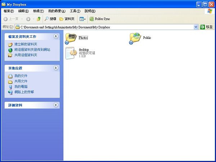Open the Public folder icon

point(135,38)
